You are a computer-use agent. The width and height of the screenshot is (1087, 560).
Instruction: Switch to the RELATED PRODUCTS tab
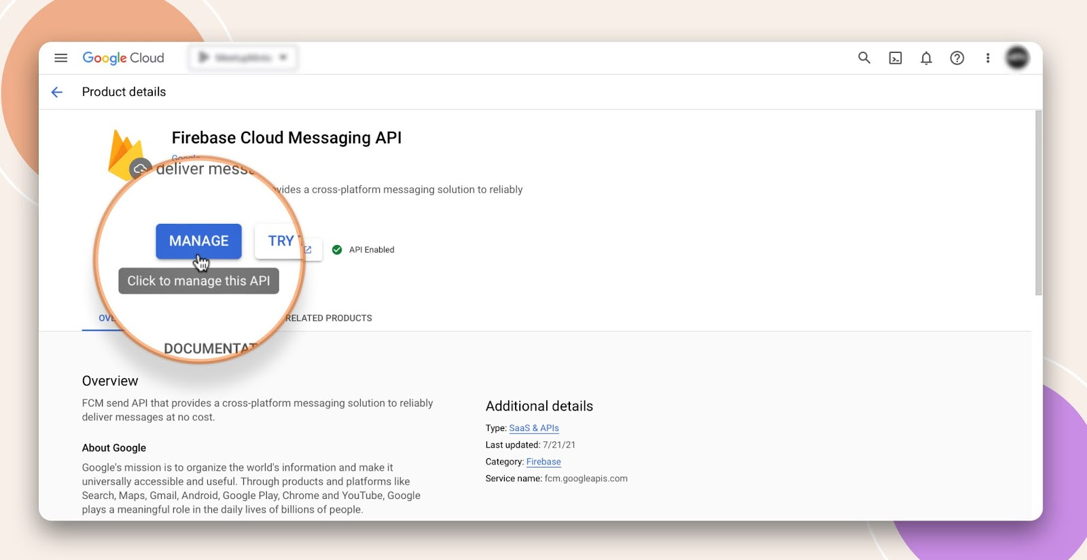[329, 318]
